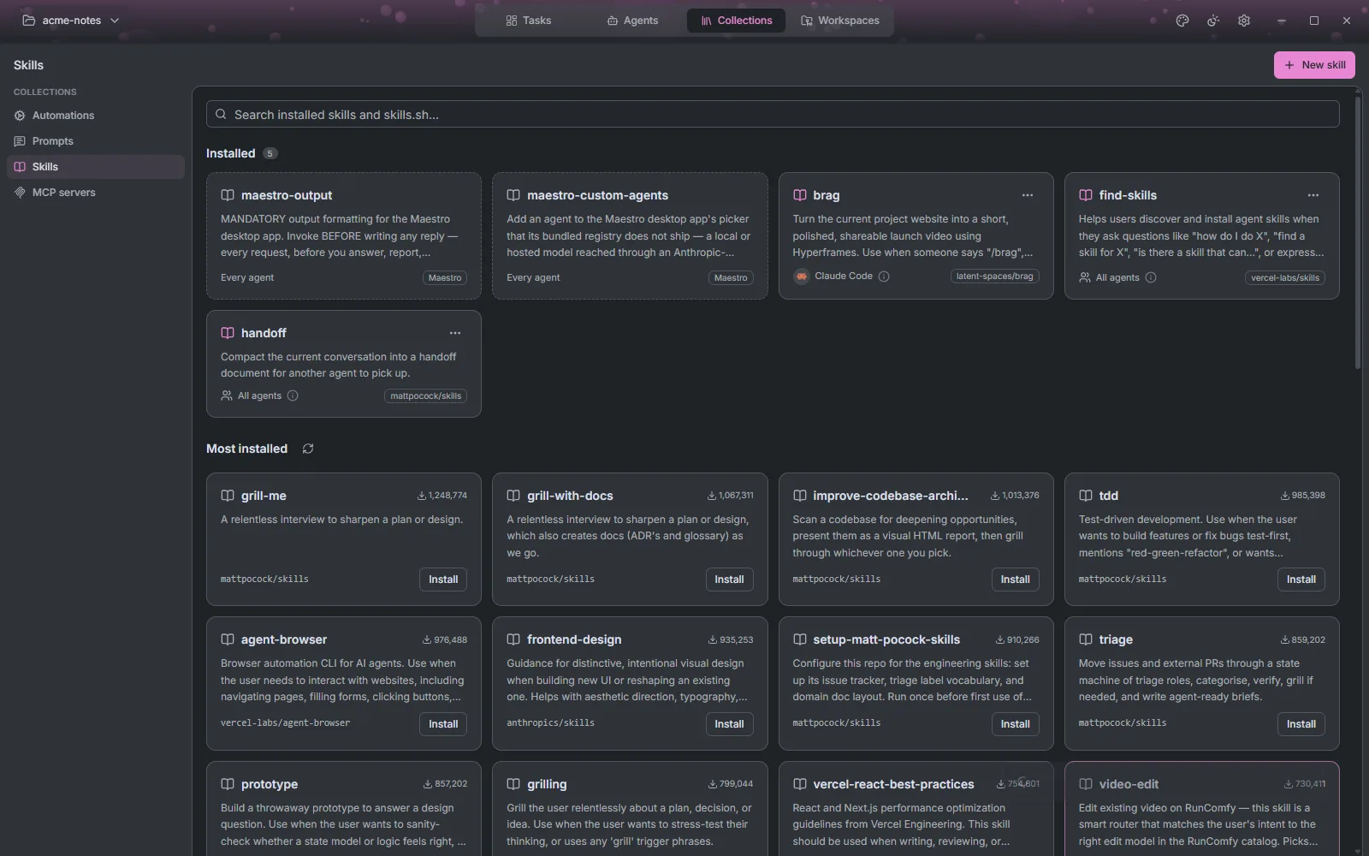Focus the search installed skills field
Viewport: 1369px width, 856px height.
click(x=773, y=114)
